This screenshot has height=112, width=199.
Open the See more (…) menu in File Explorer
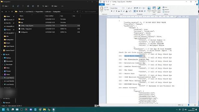coord(62,6)
